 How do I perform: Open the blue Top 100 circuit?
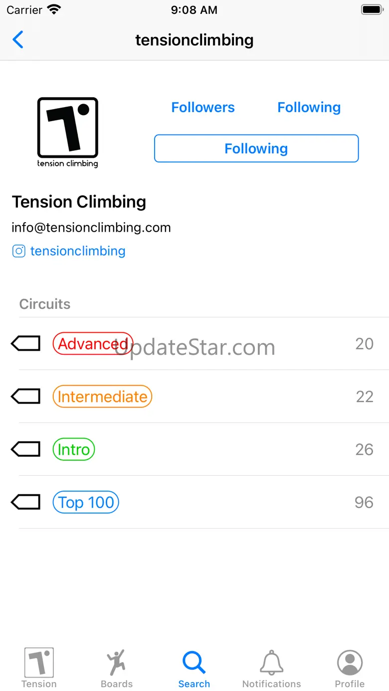[86, 502]
